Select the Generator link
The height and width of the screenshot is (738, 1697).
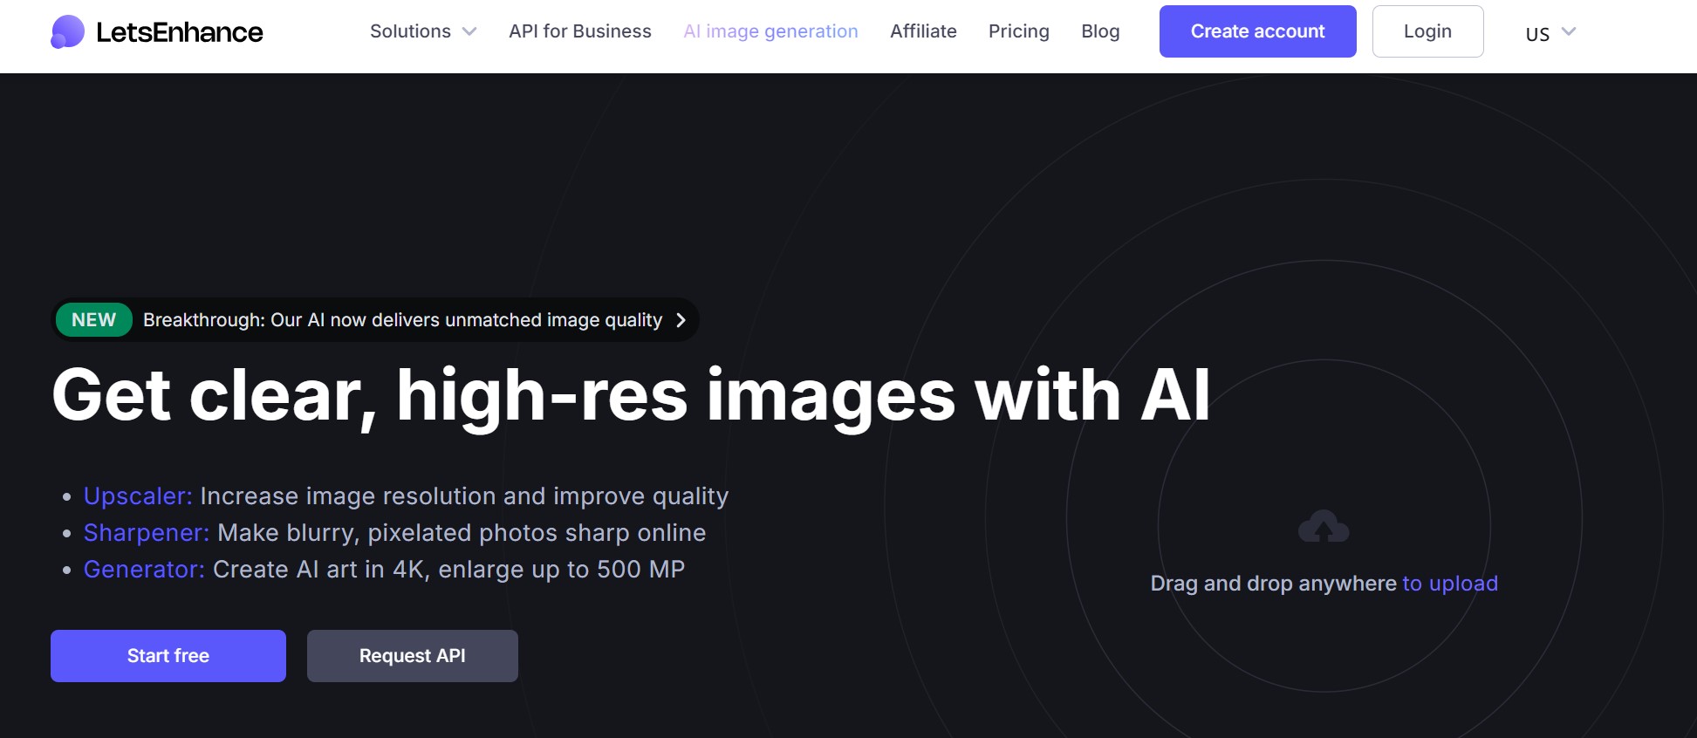click(x=144, y=570)
